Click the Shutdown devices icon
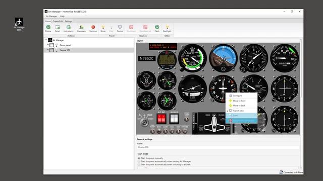This screenshot has height=181, width=323. coord(131,27)
